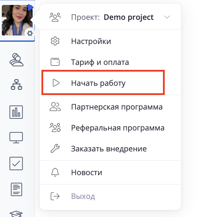
Task: Click the referral group plus icon
Action: [x=55, y=127]
